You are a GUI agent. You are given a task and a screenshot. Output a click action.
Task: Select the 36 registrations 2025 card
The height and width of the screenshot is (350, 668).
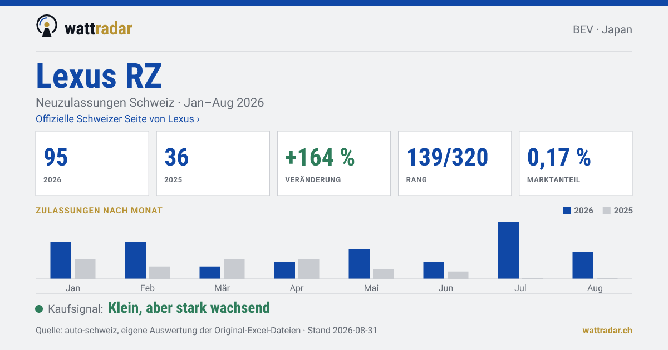pyautogui.click(x=213, y=163)
